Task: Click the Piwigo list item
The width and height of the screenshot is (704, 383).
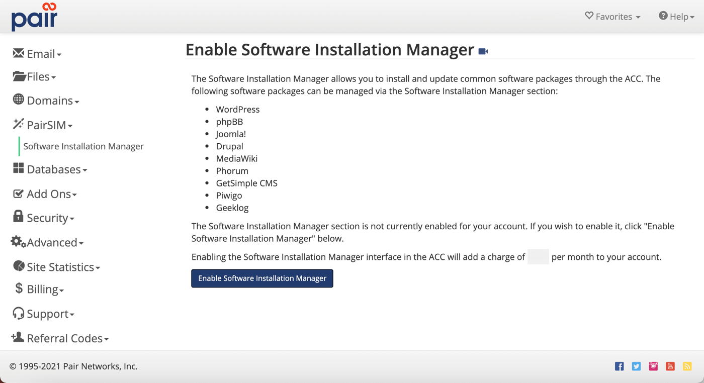Action: pyautogui.click(x=229, y=196)
